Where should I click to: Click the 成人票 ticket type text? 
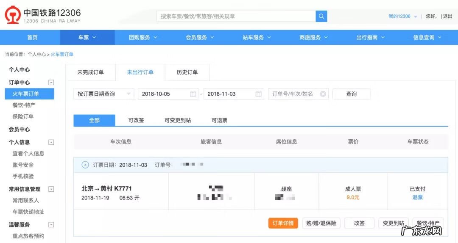pyautogui.click(x=353, y=189)
